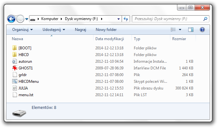
Task: Toggle the preview pane icon
Action: (x=191, y=30)
